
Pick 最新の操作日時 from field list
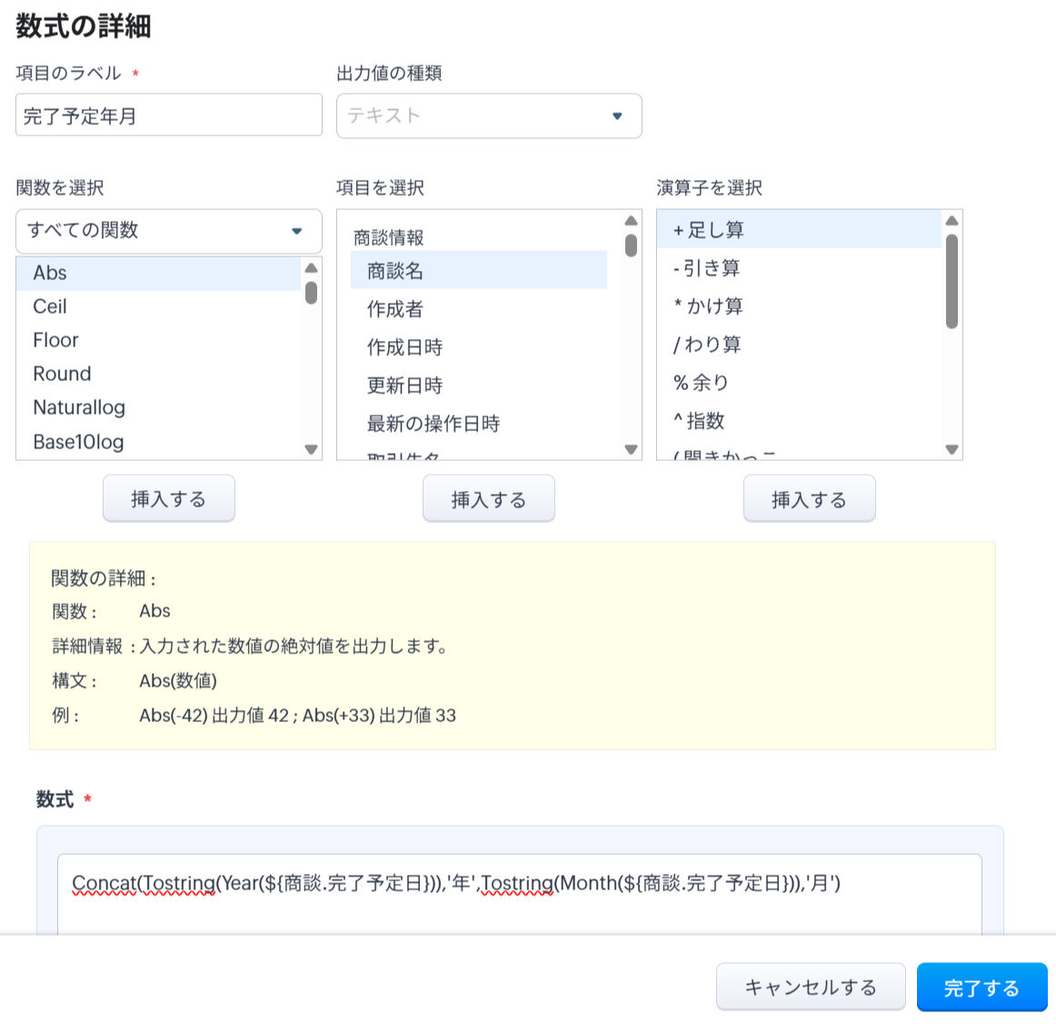tap(433, 424)
